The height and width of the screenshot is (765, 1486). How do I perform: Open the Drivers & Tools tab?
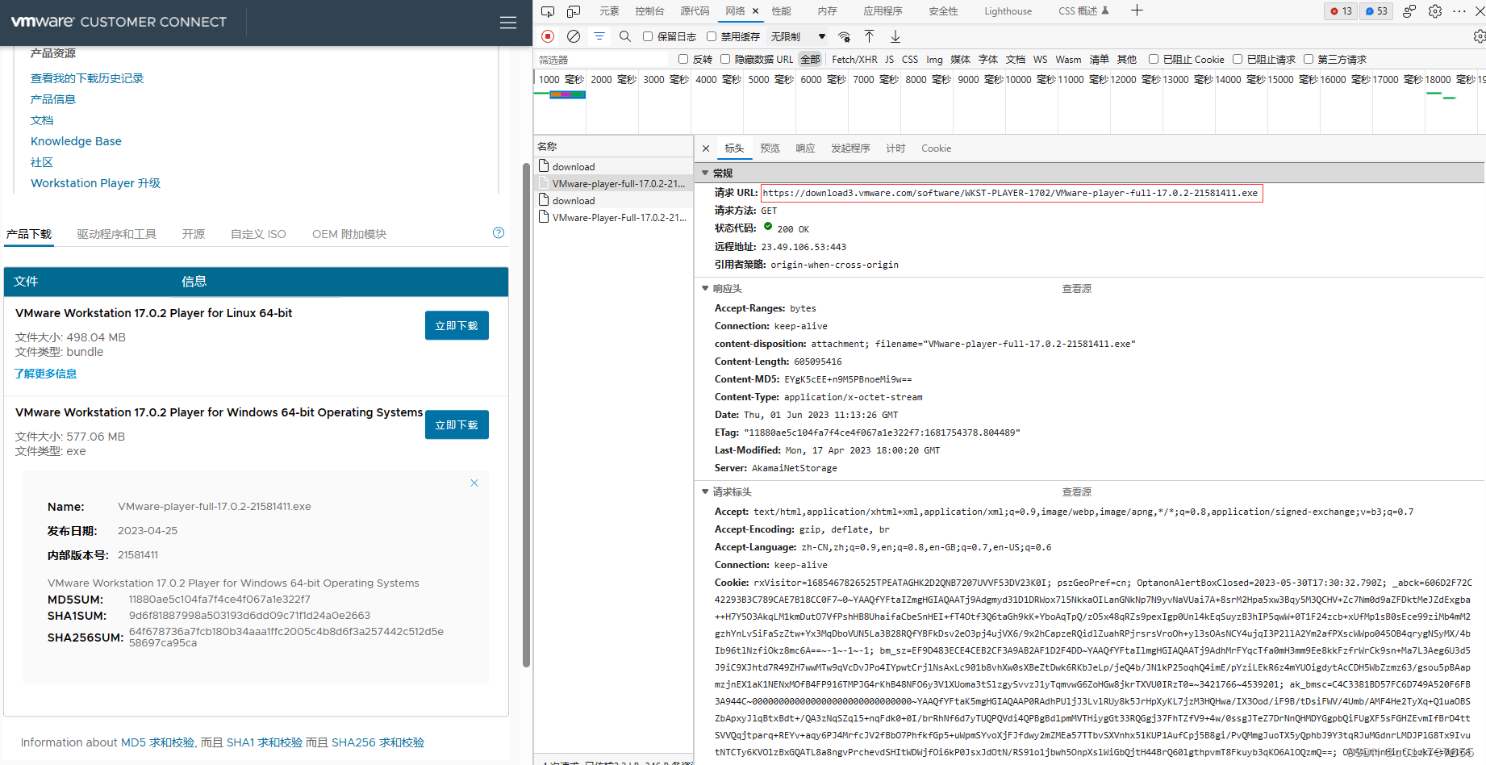click(117, 234)
